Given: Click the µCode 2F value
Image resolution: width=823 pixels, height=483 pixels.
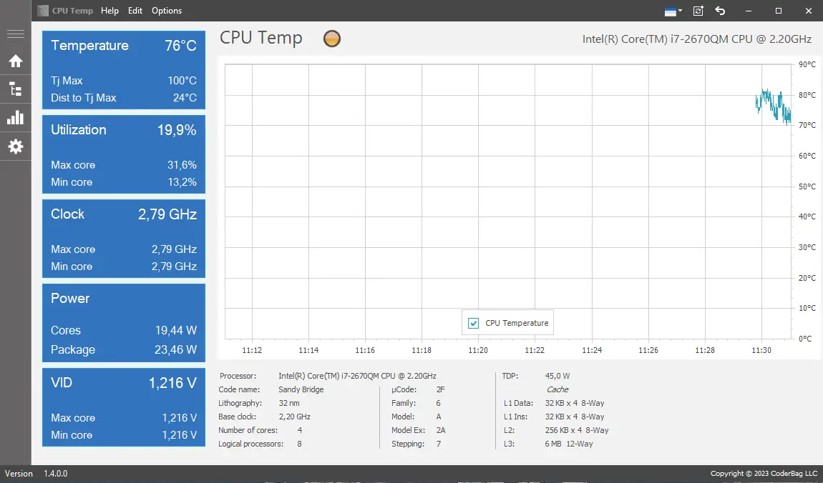Looking at the screenshot, I should point(440,389).
